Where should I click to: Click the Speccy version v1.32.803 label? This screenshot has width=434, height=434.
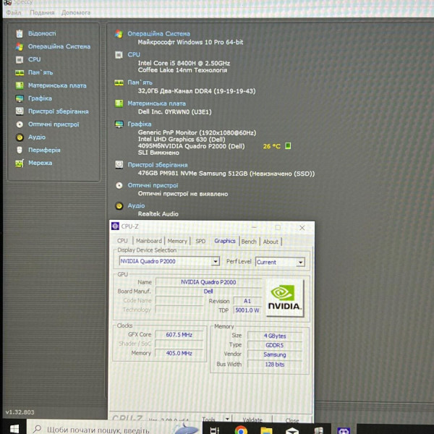20,412
